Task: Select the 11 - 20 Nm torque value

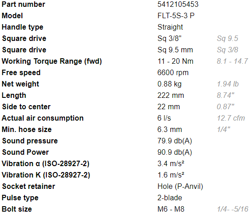Action: pyautogui.click(x=175, y=61)
